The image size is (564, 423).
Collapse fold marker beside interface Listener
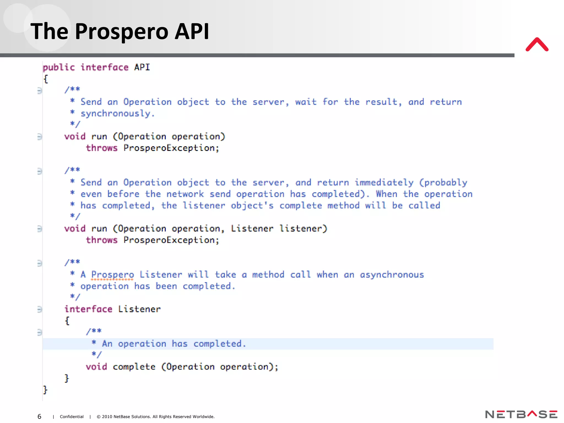(40, 310)
